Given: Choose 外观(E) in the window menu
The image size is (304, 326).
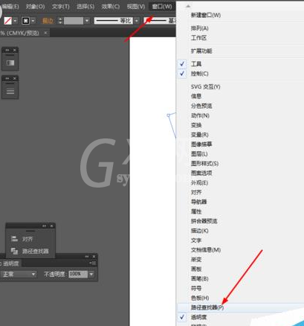Looking at the screenshot, I should tap(240, 183).
